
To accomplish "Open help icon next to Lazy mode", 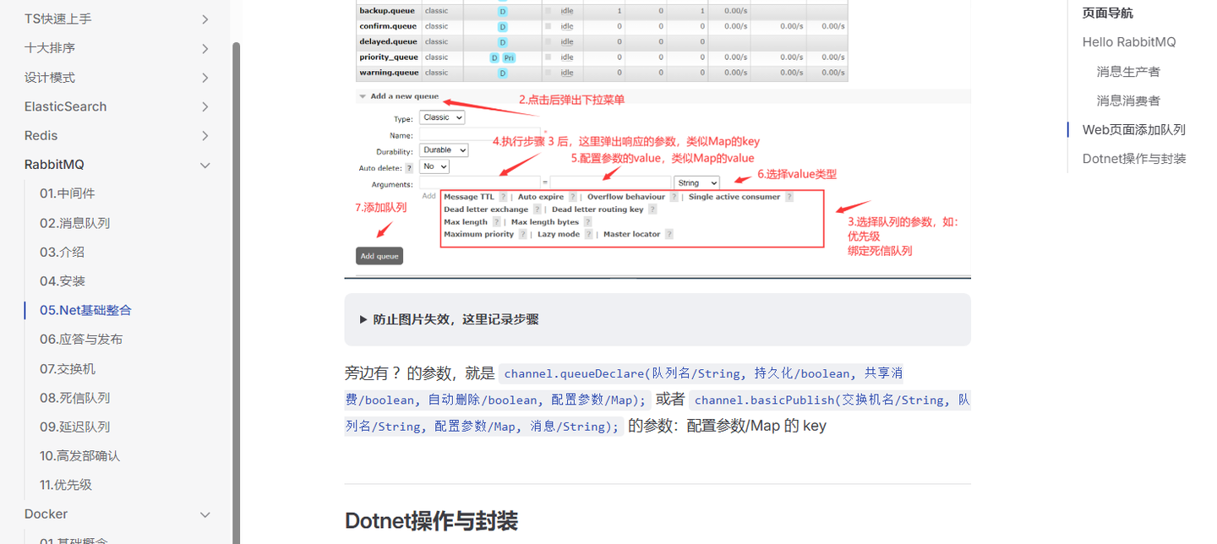I will click(587, 234).
